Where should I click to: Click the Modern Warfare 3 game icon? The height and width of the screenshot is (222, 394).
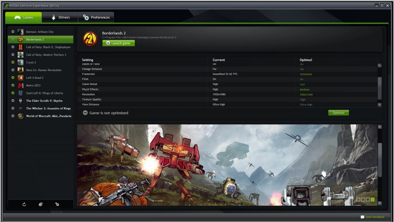tap(20, 55)
